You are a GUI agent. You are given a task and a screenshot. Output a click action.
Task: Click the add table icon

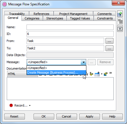tap(97, 74)
